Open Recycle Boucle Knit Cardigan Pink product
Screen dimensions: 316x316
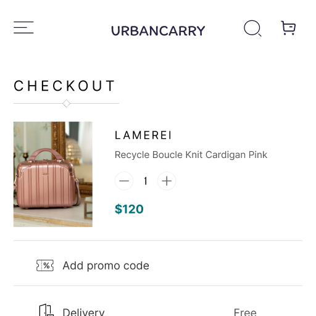click(x=191, y=155)
